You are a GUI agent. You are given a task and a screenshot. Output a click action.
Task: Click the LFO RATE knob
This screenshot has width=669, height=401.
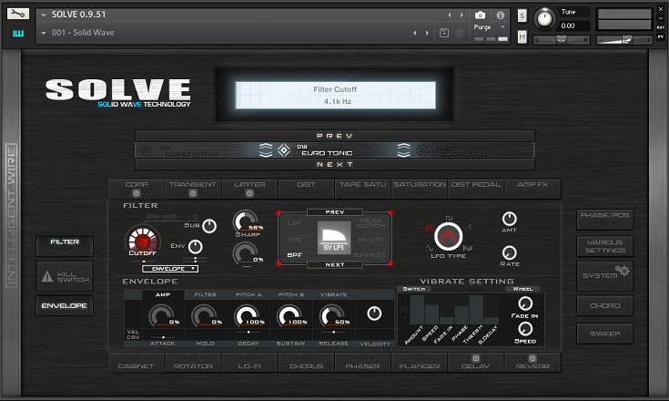(509, 252)
